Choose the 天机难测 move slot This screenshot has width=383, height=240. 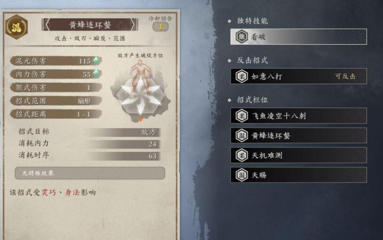tap(298, 155)
